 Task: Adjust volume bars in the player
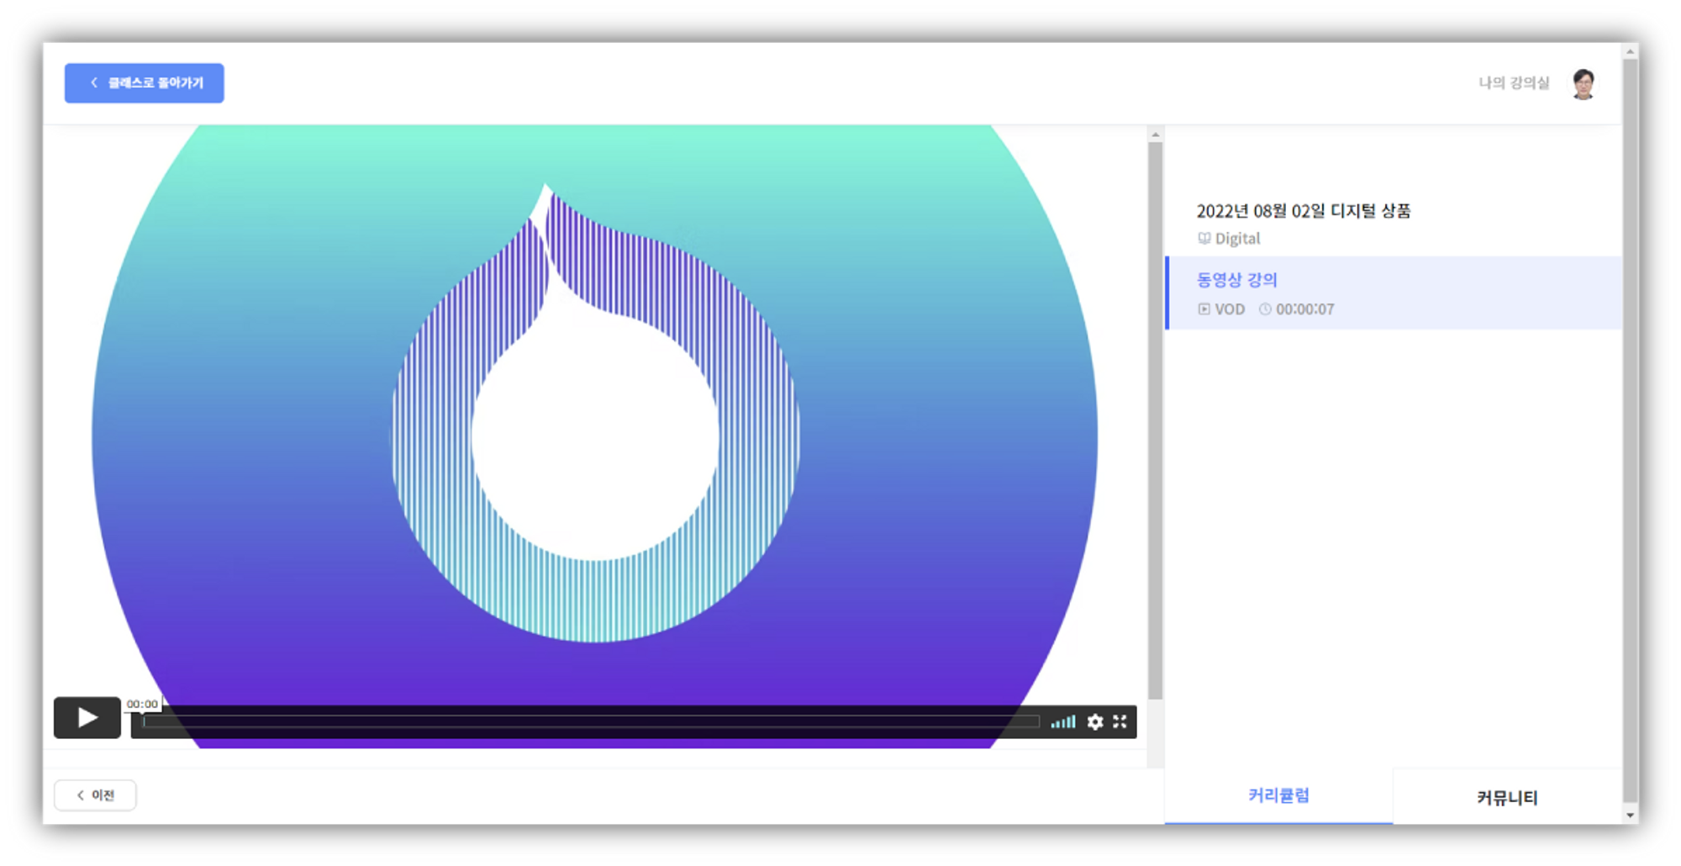pyautogui.click(x=1063, y=721)
